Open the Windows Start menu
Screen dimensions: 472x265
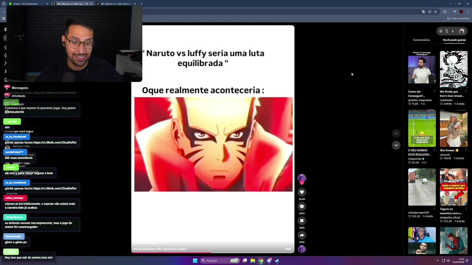(x=195, y=261)
